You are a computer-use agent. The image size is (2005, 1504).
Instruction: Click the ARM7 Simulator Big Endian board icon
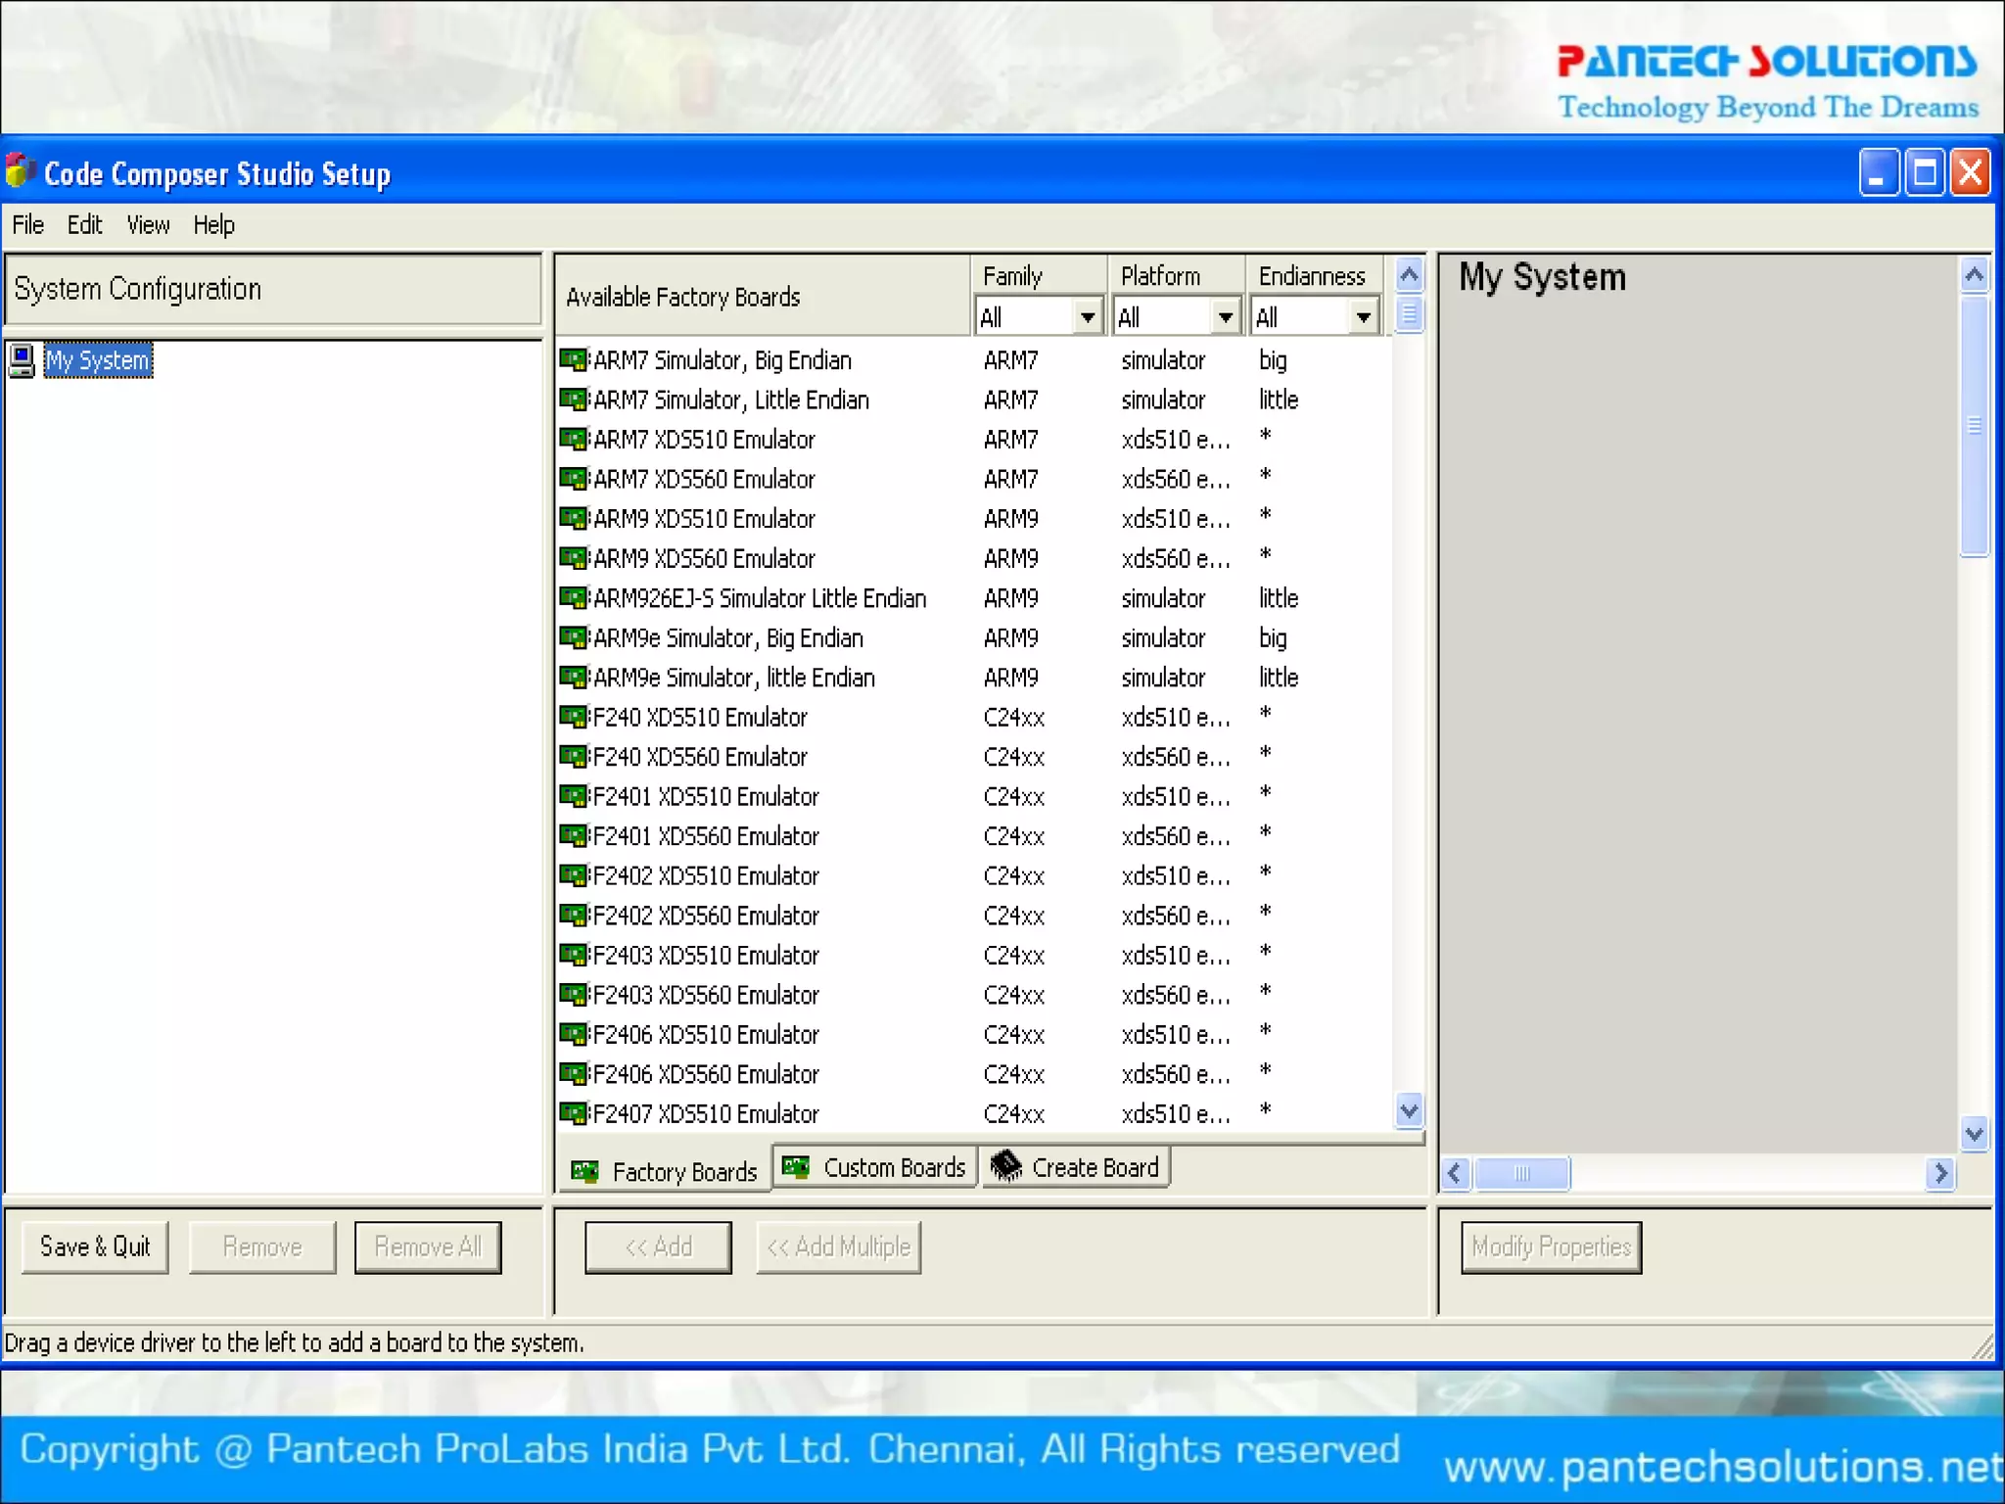pyautogui.click(x=574, y=360)
